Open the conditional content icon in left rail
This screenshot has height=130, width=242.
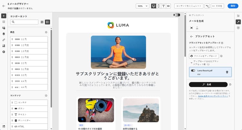(4, 46)
